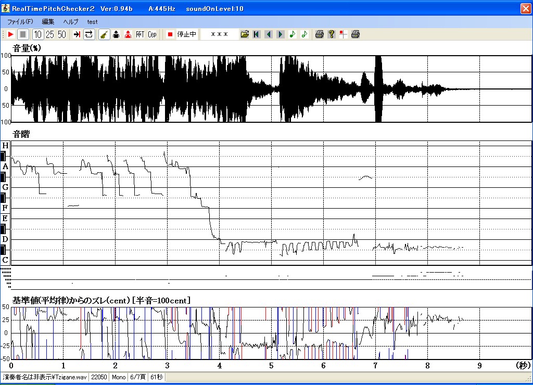Screen dimensions: 533x385
Task: Jump to the first page icon
Action: [x=257, y=34]
